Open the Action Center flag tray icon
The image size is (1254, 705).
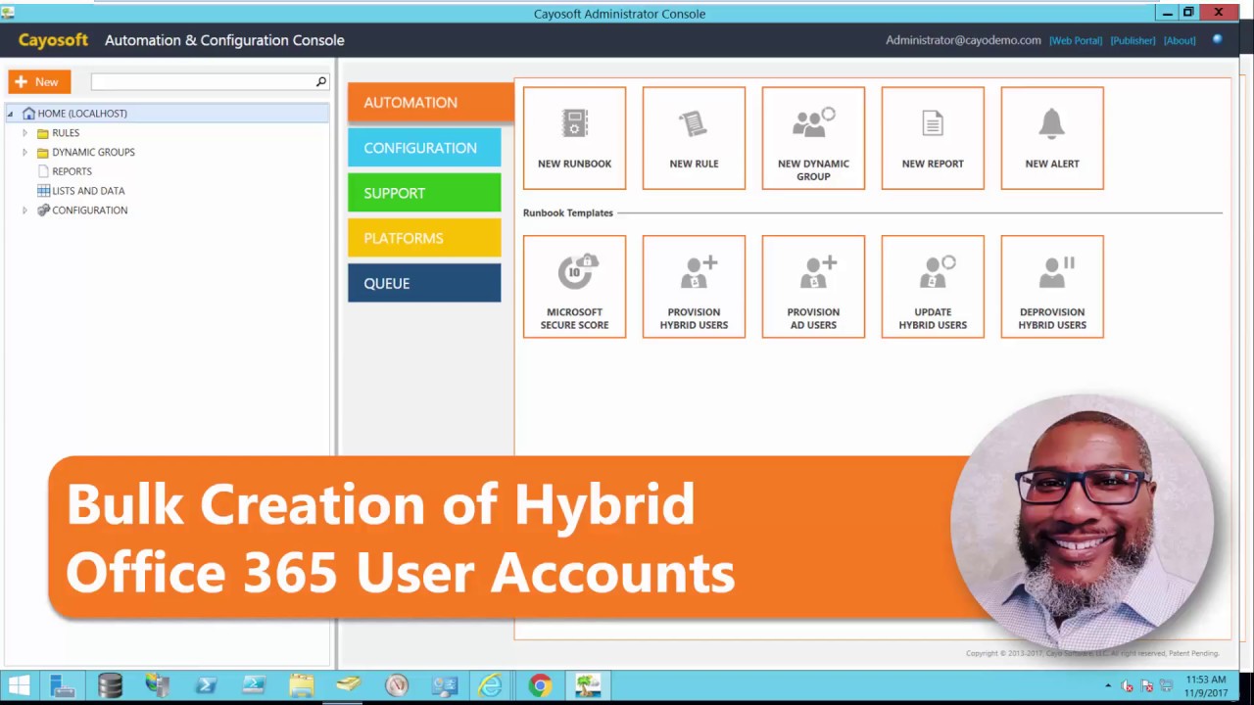(1147, 686)
